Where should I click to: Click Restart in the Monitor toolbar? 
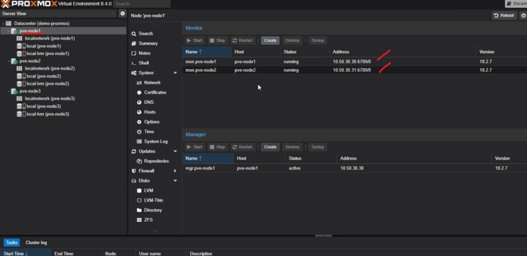click(243, 40)
